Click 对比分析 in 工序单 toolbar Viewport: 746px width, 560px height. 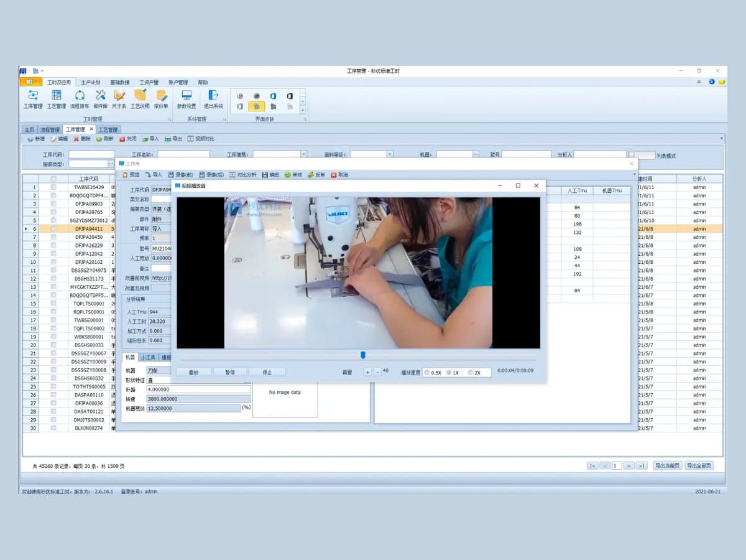[242, 175]
